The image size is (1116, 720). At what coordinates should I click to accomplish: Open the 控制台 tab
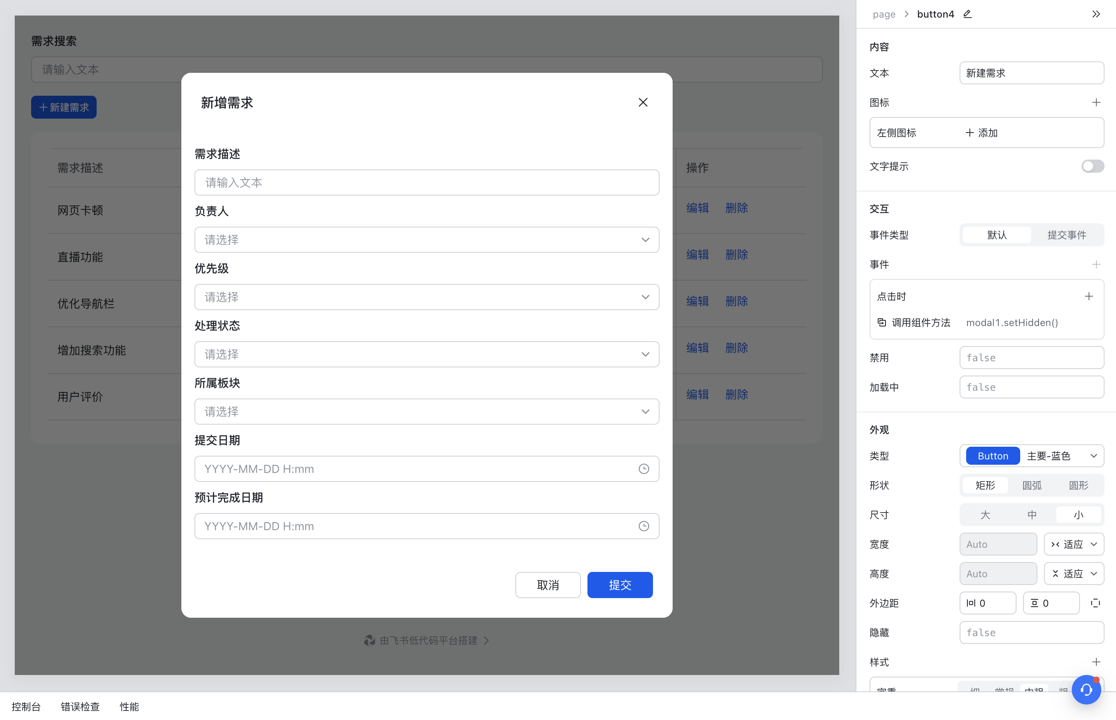[26, 706]
